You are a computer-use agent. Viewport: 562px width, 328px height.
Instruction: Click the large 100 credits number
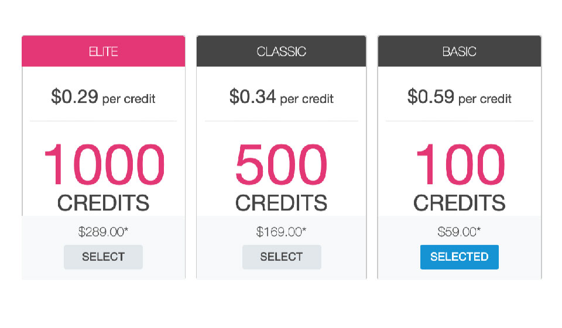[460, 165]
